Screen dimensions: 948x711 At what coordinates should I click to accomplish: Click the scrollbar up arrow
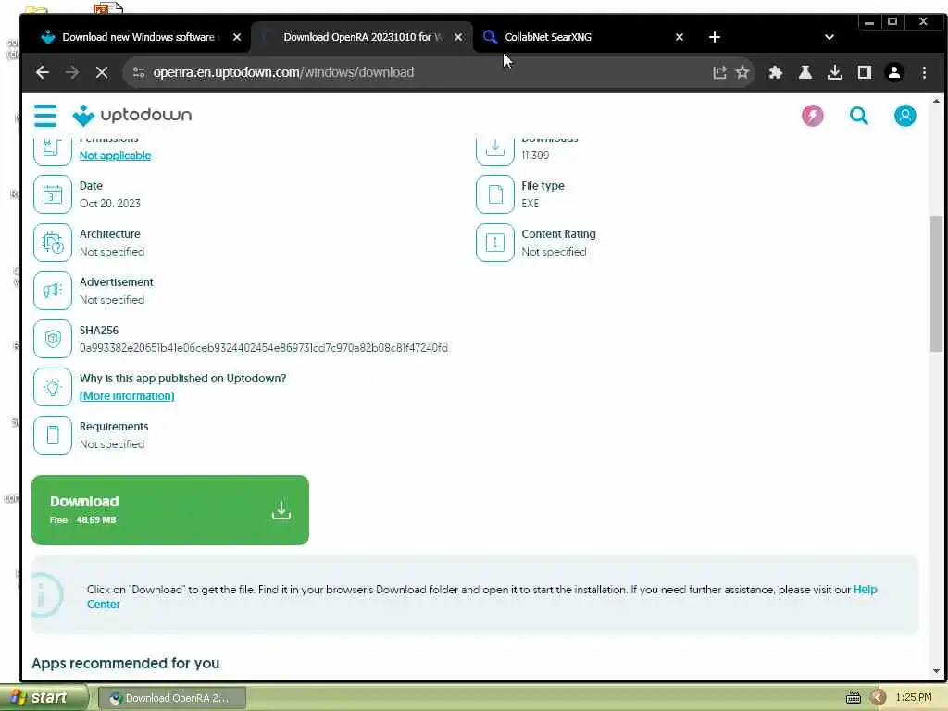936,101
